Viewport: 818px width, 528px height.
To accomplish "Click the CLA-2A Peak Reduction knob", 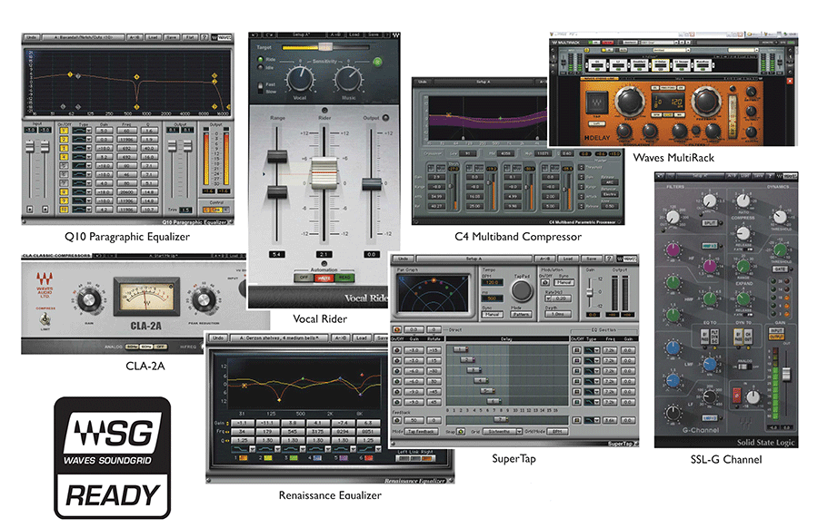I will [x=204, y=300].
